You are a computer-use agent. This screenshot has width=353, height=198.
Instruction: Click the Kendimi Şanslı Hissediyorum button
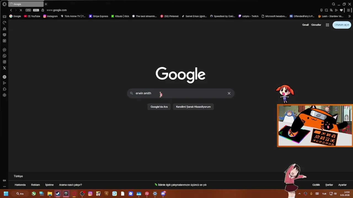193,107
